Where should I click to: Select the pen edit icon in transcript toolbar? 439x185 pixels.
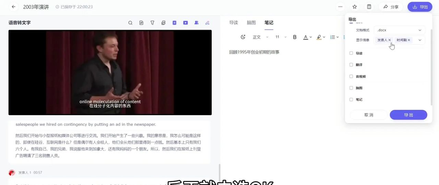pyautogui.click(x=207, y=23)
